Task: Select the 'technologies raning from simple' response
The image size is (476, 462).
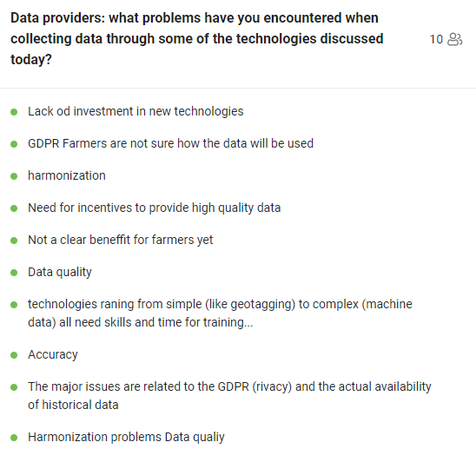Action: click(220, 313)
